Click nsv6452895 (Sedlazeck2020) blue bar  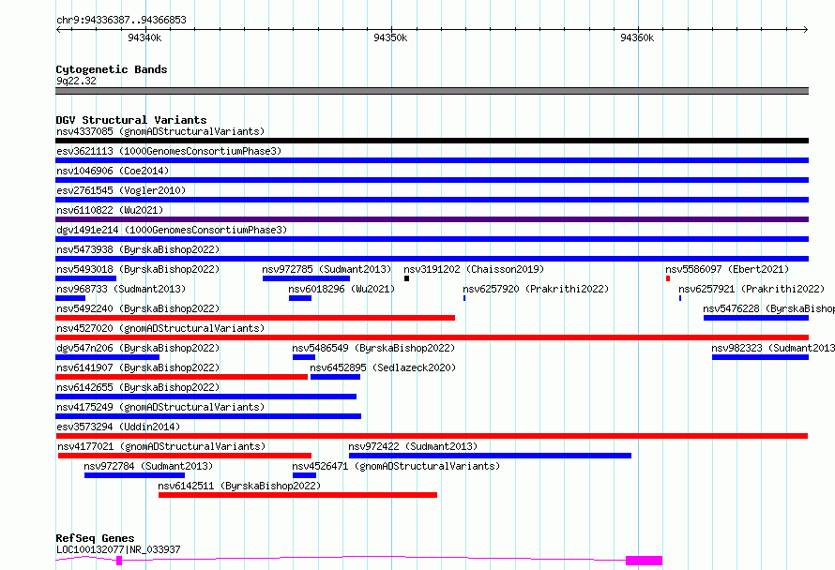click(335, 377)
